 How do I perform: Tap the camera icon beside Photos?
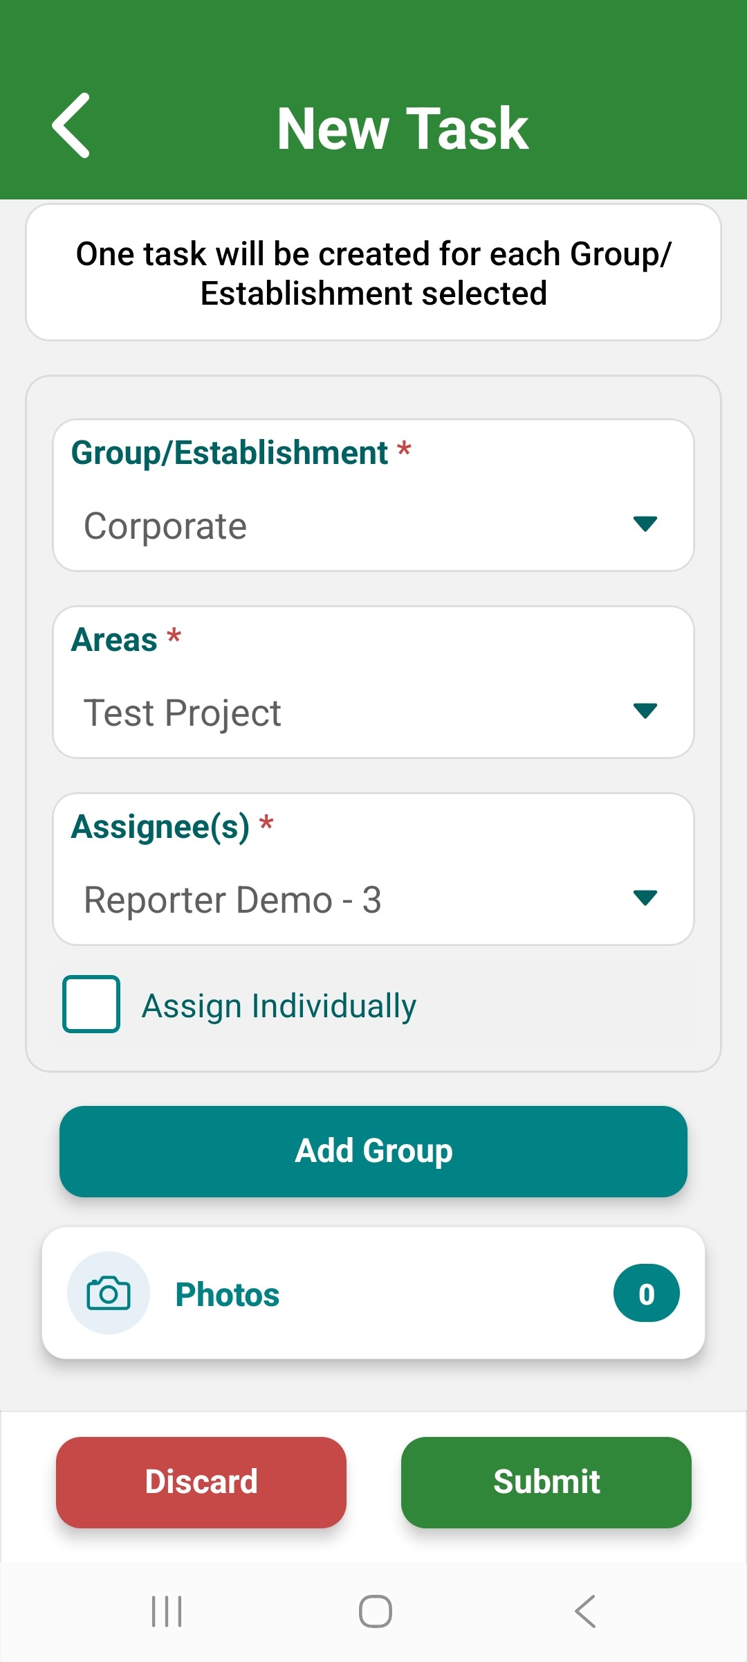tap(109, 1293)
